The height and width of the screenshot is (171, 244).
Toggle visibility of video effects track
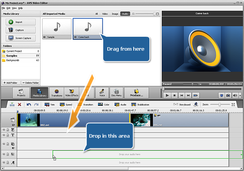coord(4,130)
